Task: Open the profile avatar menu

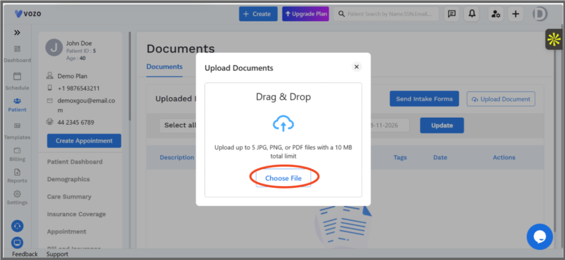Action: 540,14
